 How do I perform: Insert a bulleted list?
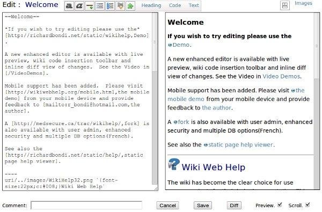coord(100,6)
